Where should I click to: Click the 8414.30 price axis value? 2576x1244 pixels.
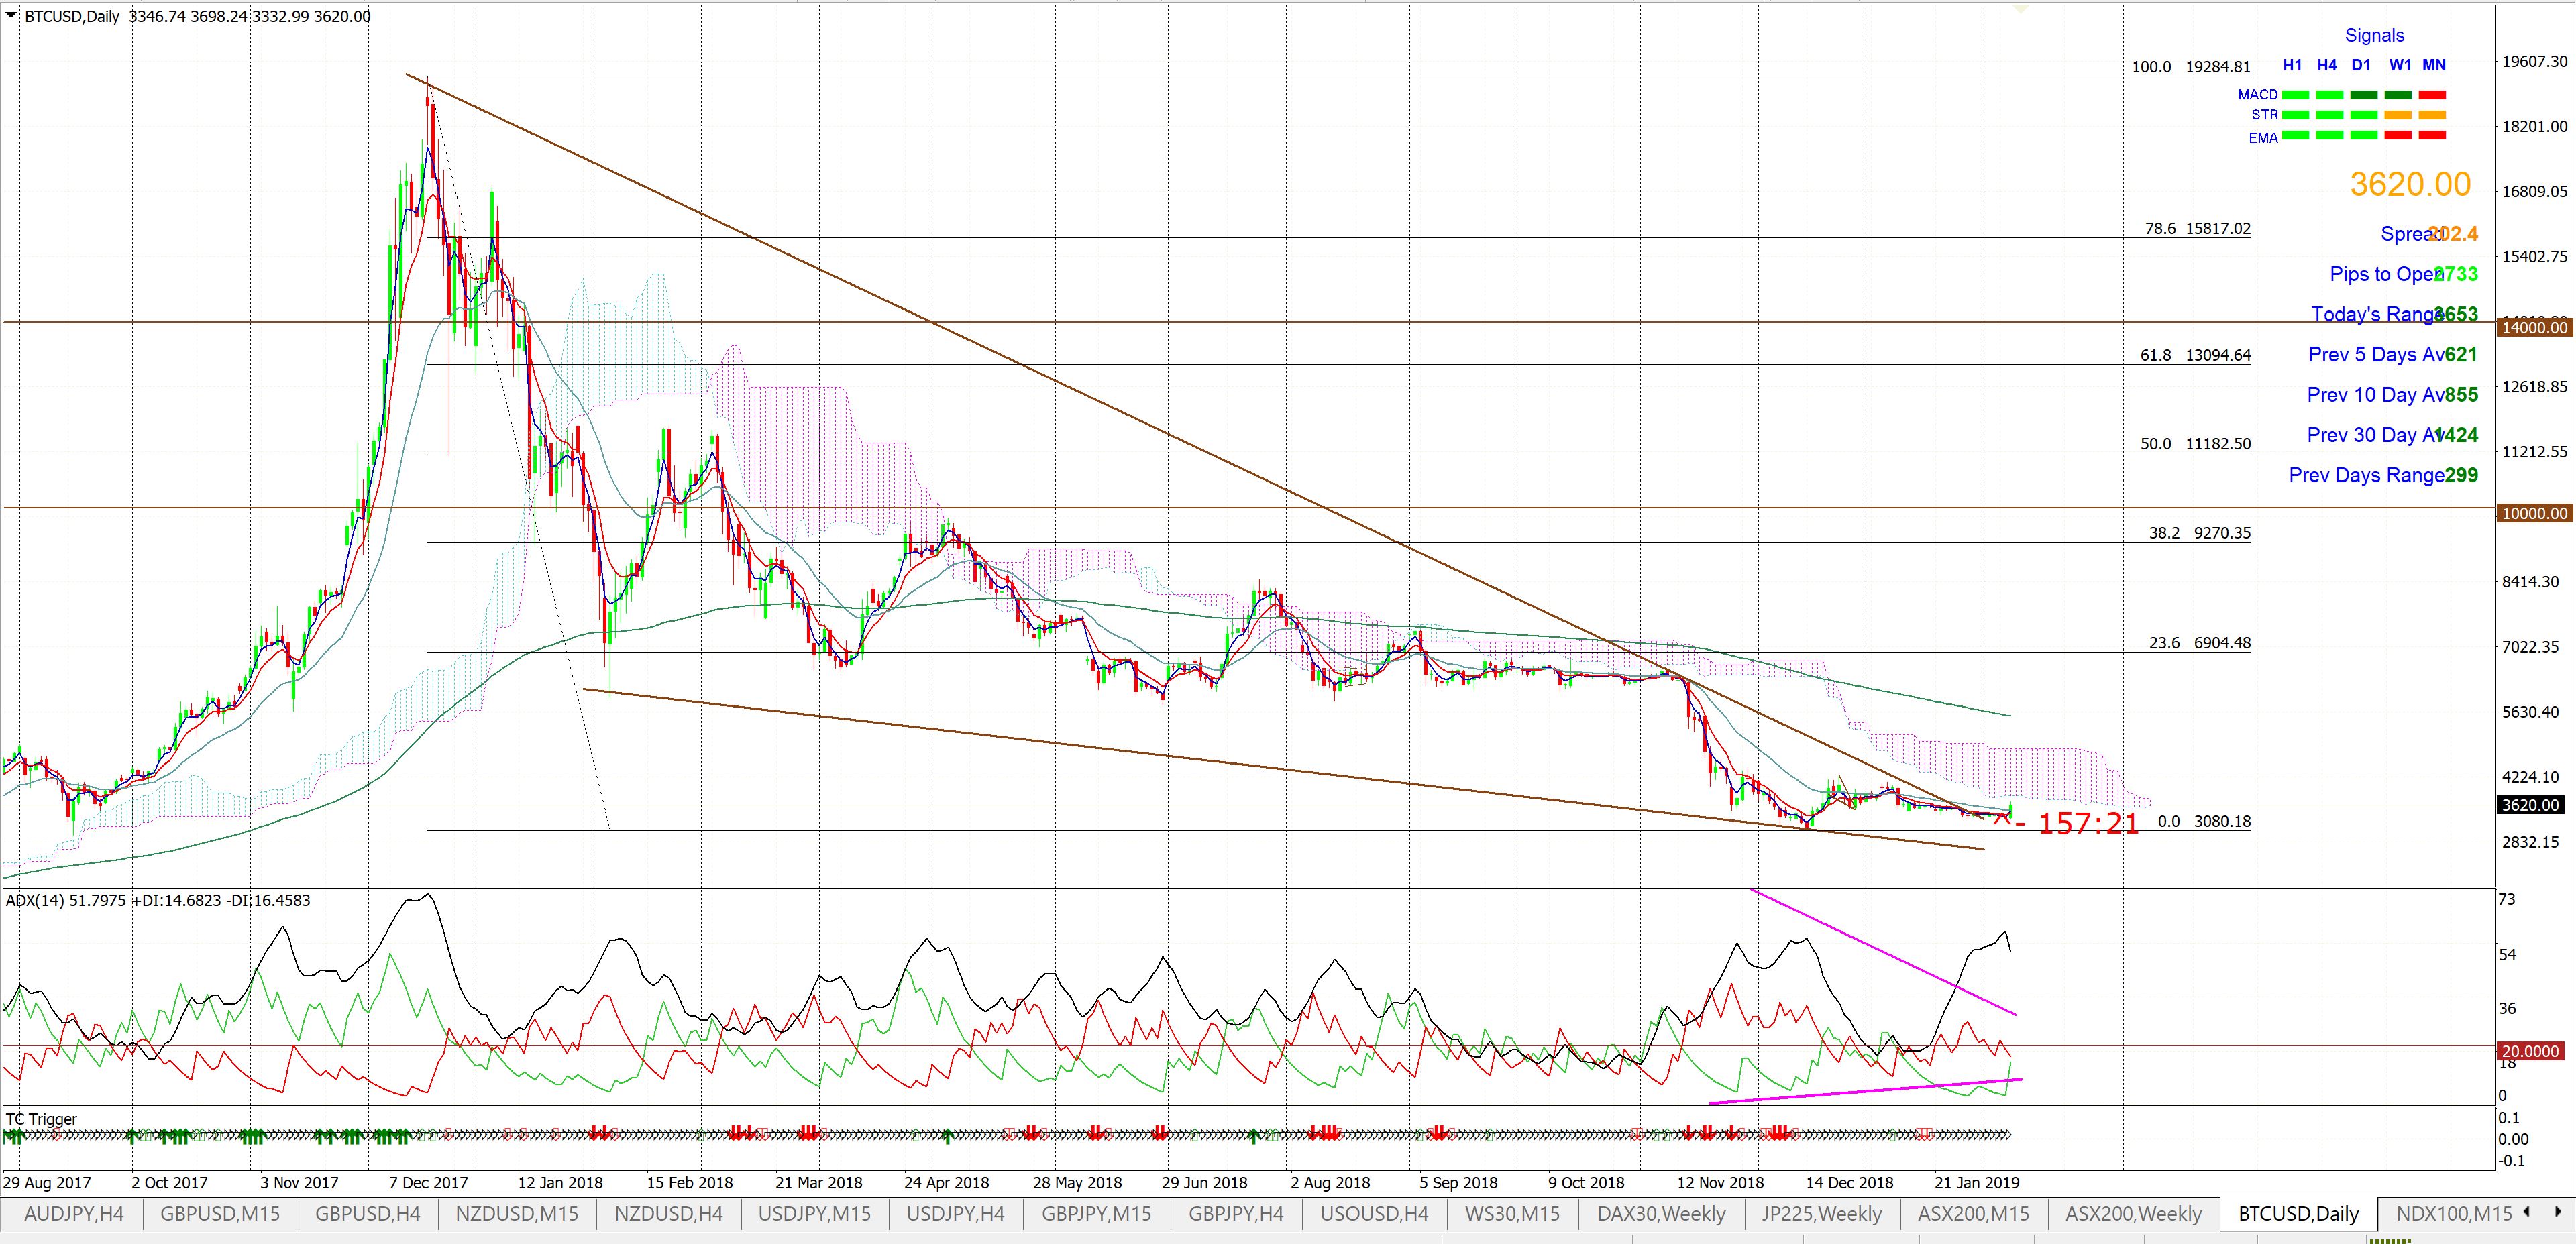(x=2530, y=582)
